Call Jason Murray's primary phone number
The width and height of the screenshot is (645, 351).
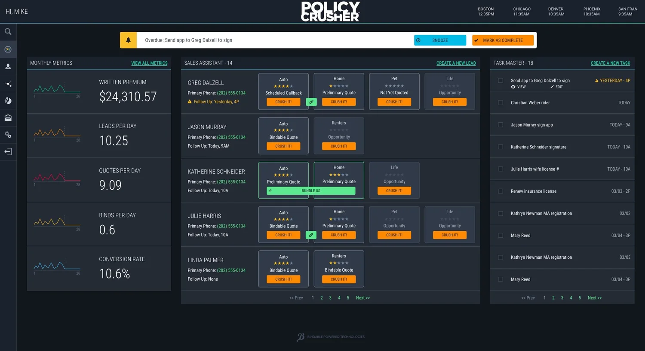coord(231,137)
